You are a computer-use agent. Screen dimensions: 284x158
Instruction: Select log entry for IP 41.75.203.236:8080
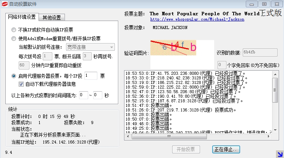coord(185,73)
